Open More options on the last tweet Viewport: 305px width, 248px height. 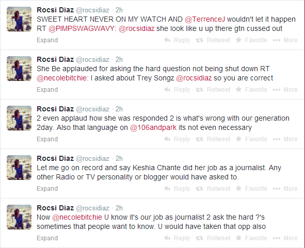pos(285,238)
